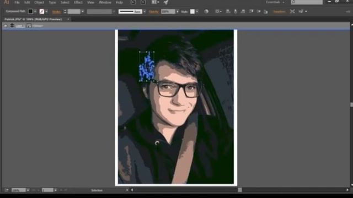Click the last align icon before Transform
This screenshot has width=353, height=198.
coord(266,12)
